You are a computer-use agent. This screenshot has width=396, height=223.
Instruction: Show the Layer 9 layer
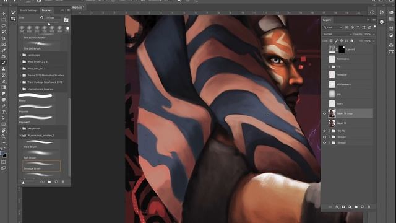324,50
